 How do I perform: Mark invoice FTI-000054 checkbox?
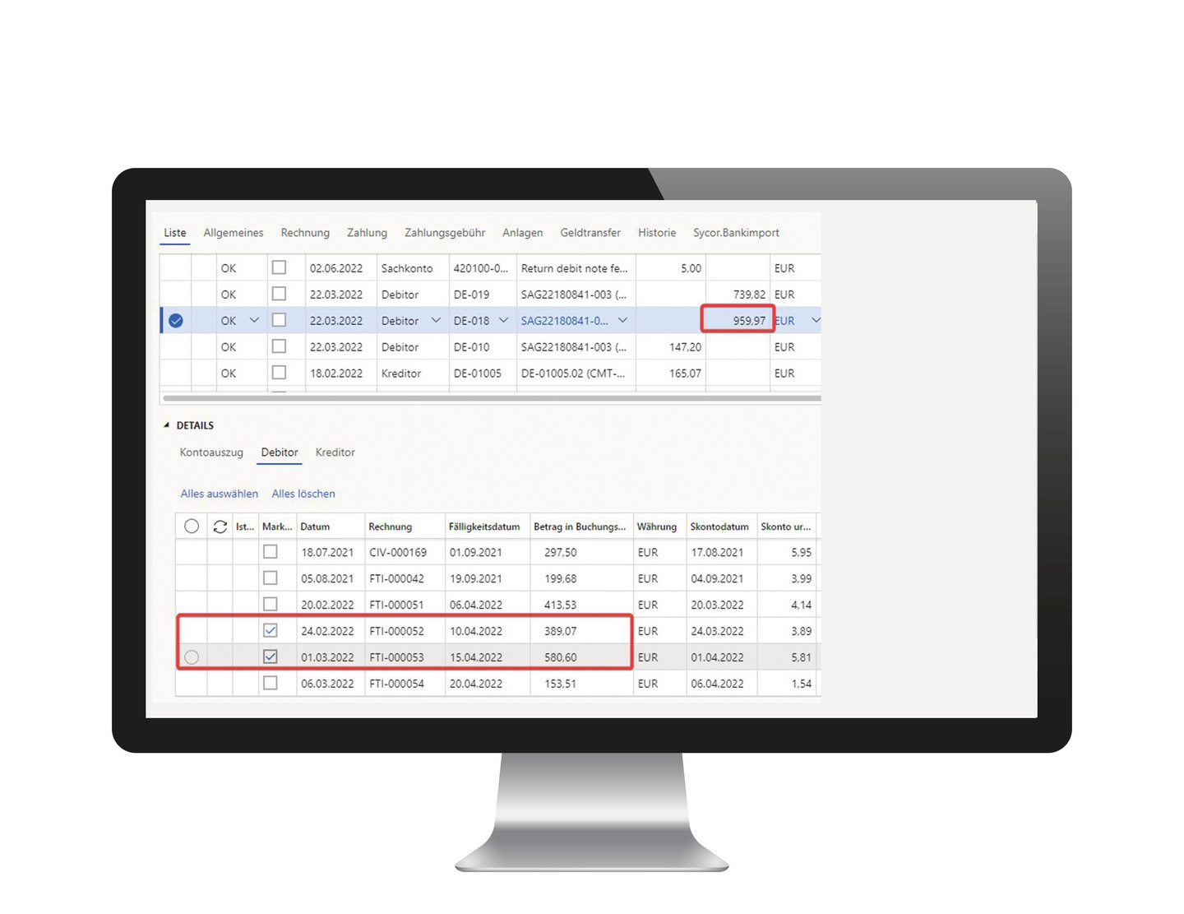click(x=270, y=684)
